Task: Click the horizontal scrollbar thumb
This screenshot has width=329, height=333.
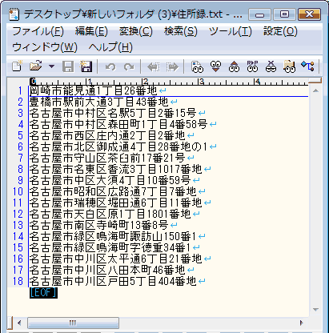Action: (73, 323)
